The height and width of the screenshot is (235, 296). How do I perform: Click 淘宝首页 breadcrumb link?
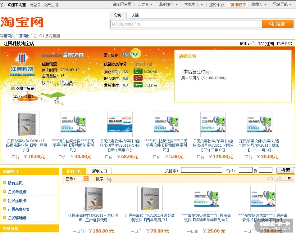pyautogui.click(x=7, y=36)
